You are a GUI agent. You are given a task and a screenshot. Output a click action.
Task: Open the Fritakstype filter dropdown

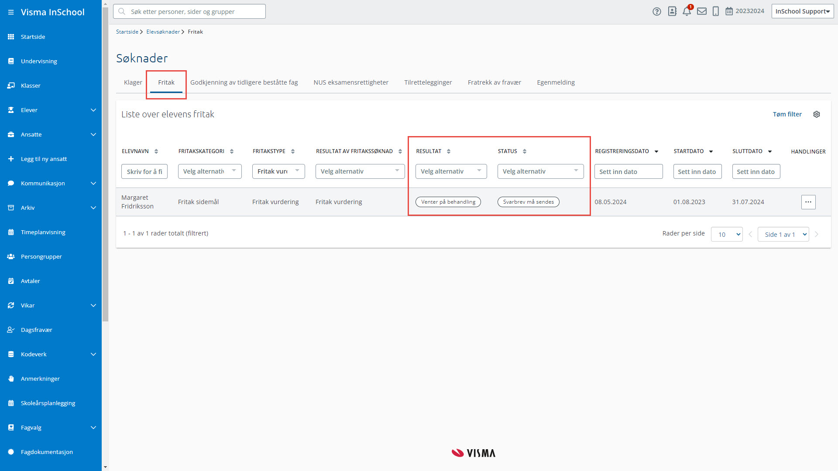coord(278,171)
